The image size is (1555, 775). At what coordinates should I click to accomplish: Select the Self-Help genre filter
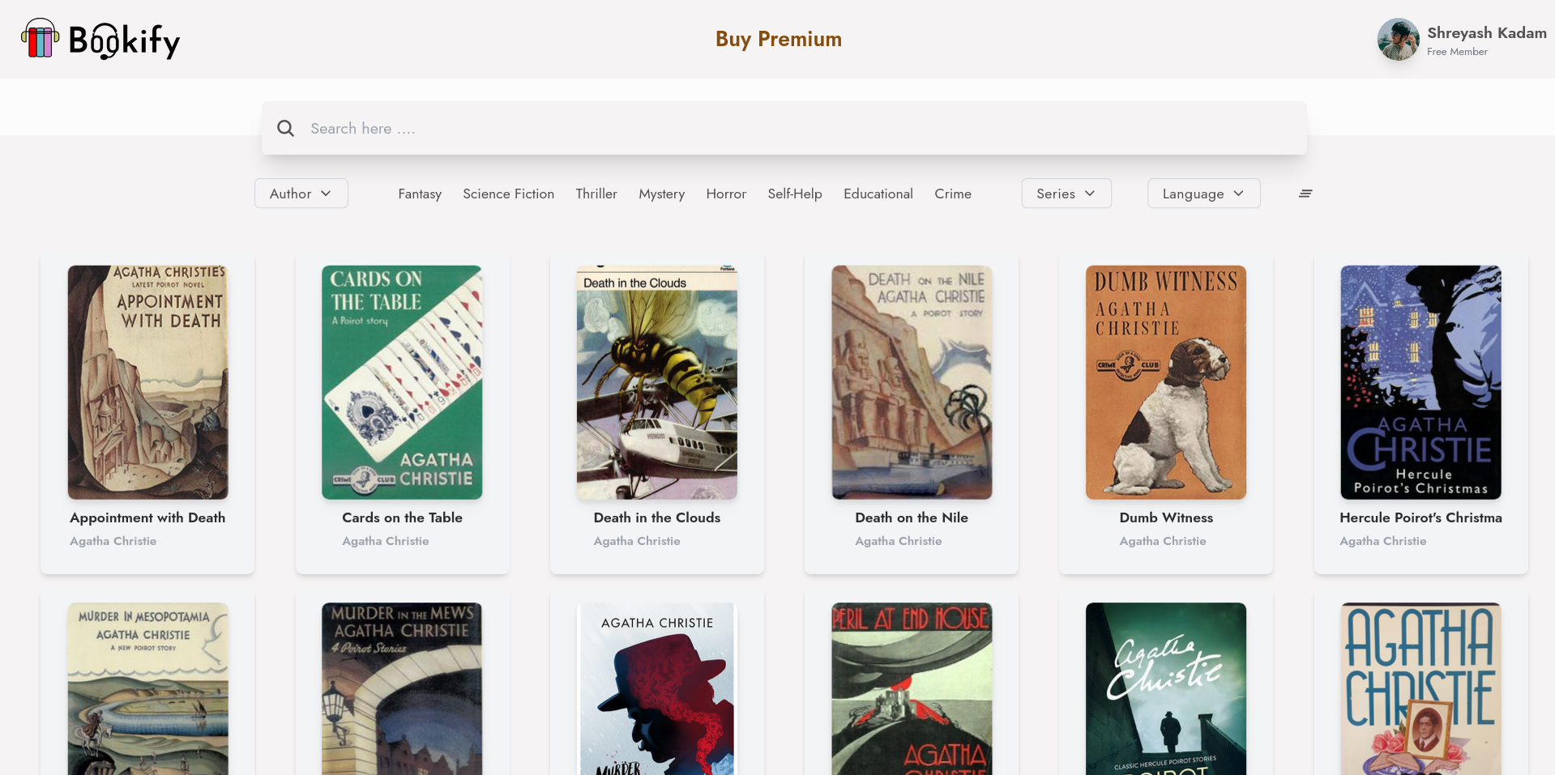pyautogui.click(x=795, y=194)
